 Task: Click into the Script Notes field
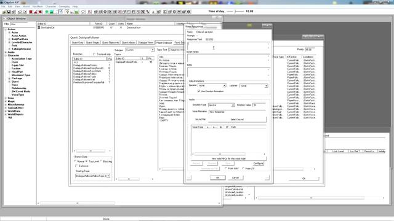[x=228, y=58]
